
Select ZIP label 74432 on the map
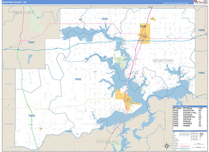[x=78, y=79]
